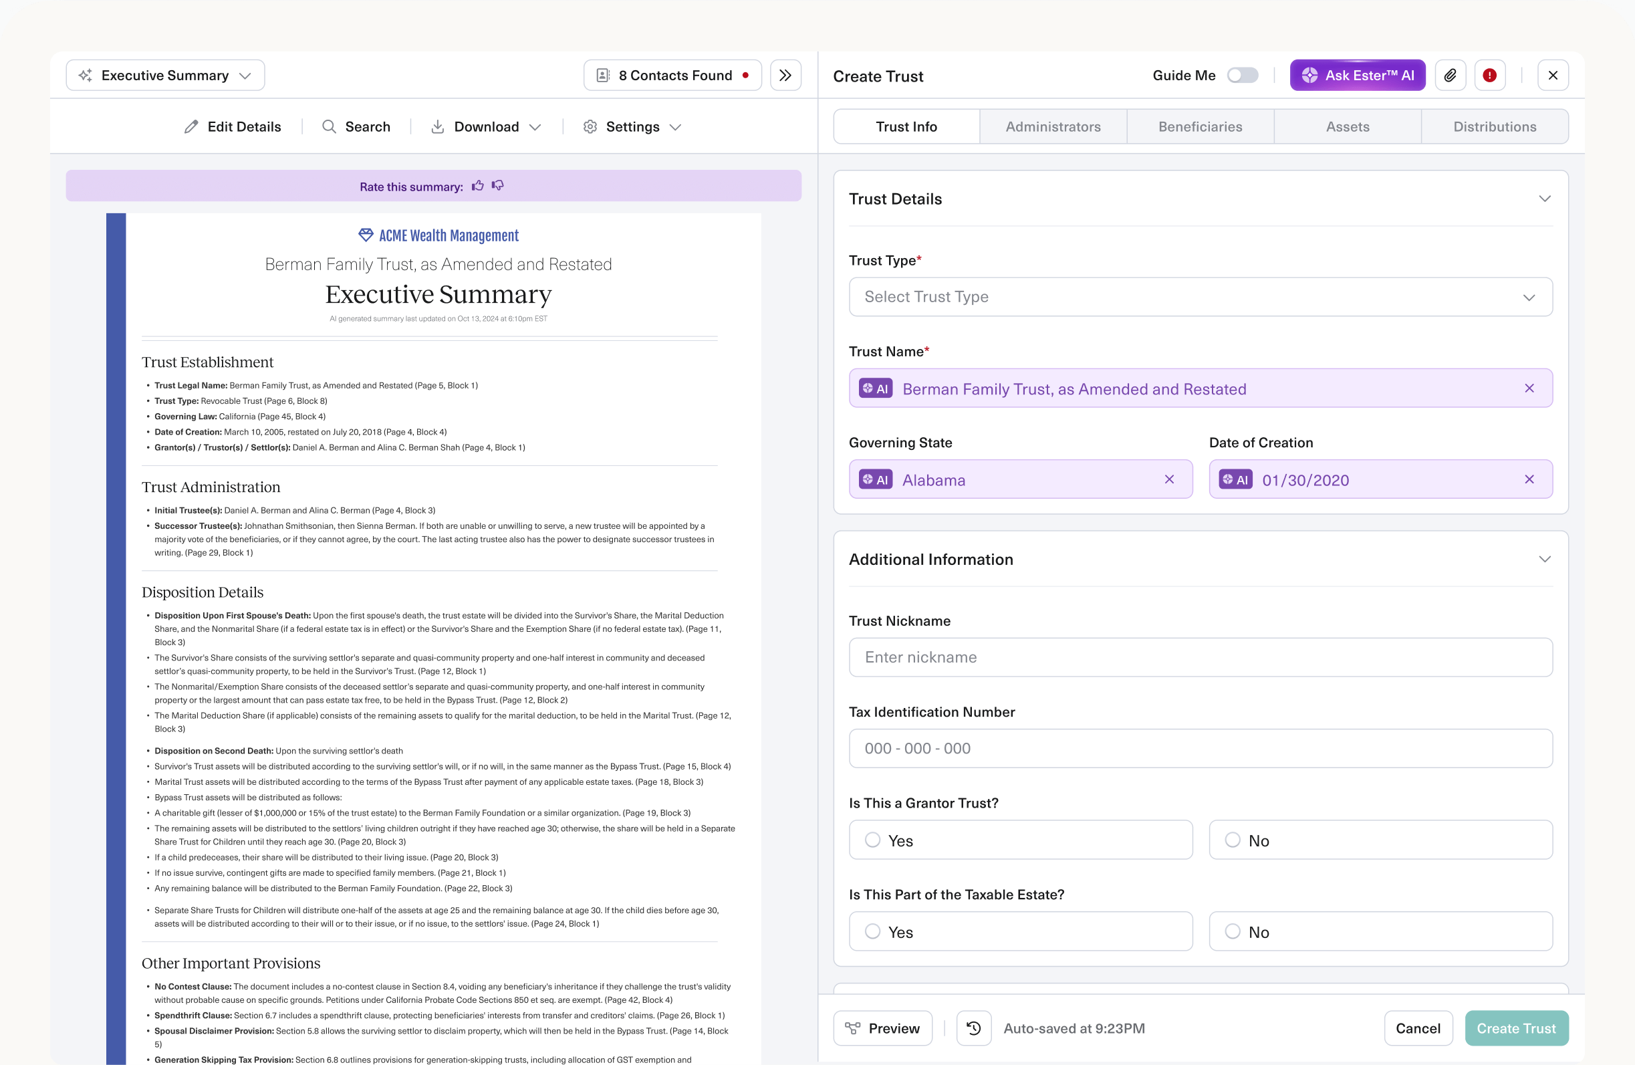Select Yes for Grantor Trust

(x=1020, y=840)
